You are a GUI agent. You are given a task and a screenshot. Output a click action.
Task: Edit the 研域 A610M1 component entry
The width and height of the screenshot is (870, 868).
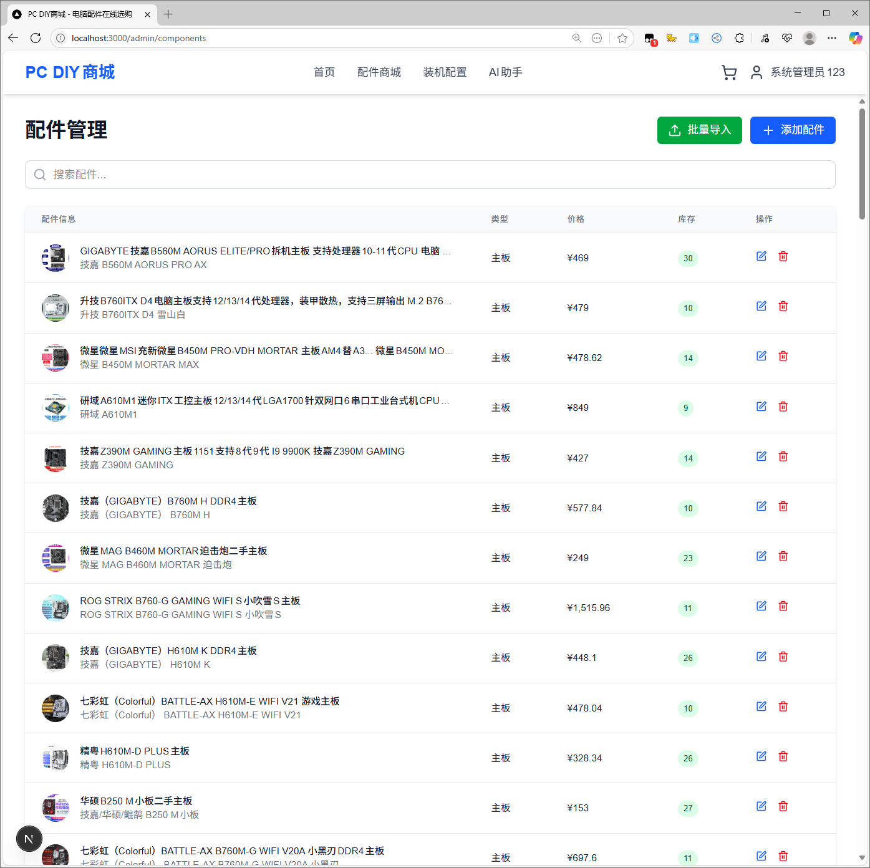(761, 407)
